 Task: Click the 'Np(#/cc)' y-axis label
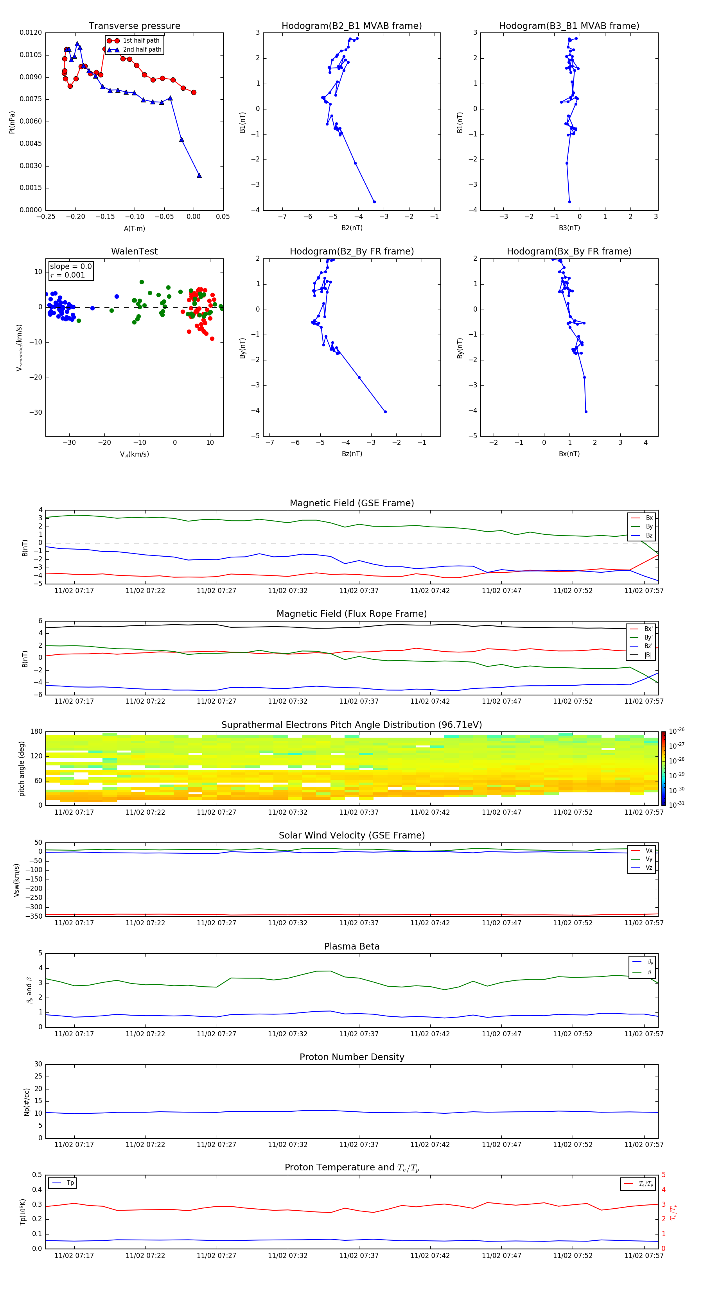point(27,1102)
